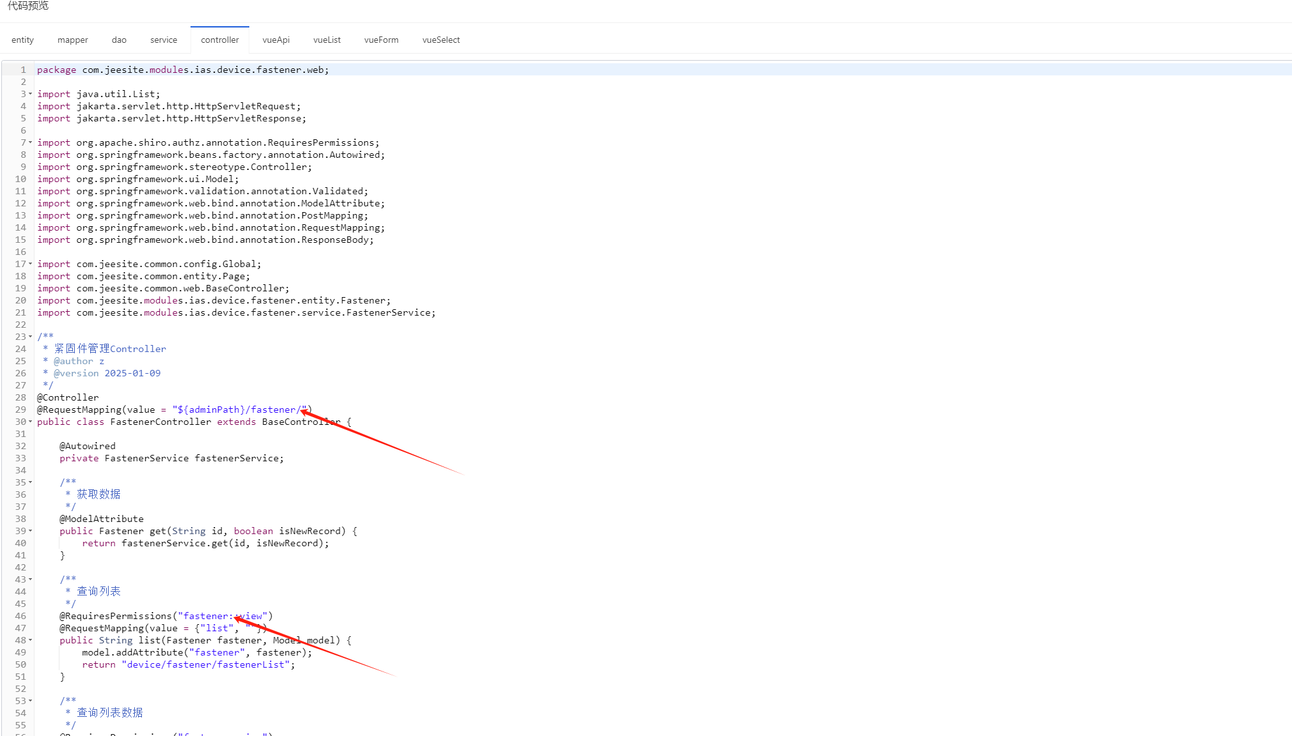Fold the class comment at line 23
Screen dimensions: 1292x736
point(30,337)
